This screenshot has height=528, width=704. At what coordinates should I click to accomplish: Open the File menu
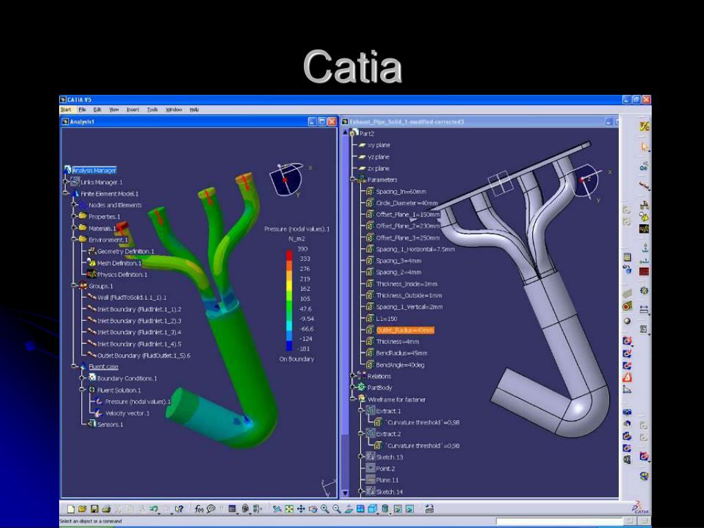(x=82, y=109)
